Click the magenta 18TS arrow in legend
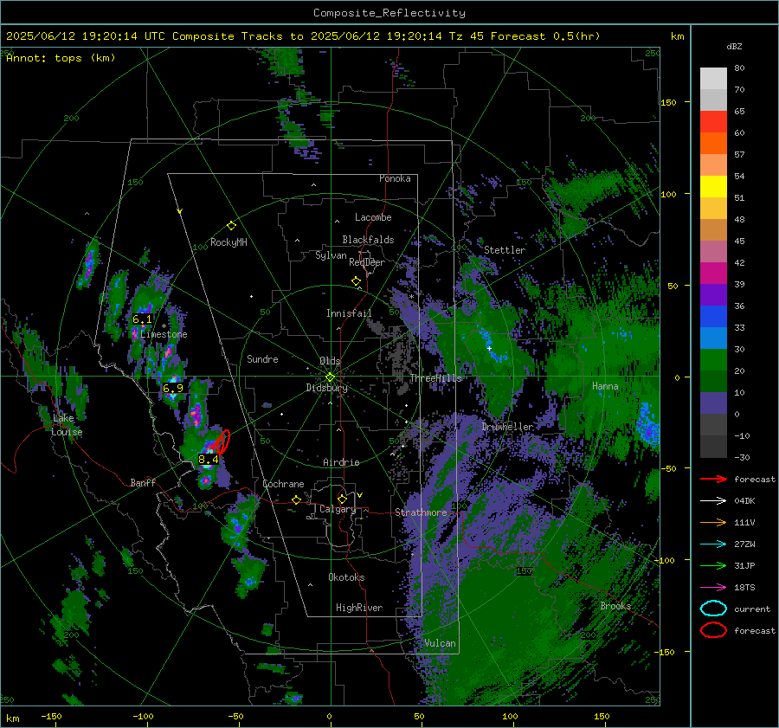Image resolution: width=779 pixels, height=728 pixels. (x=713, y=588)
